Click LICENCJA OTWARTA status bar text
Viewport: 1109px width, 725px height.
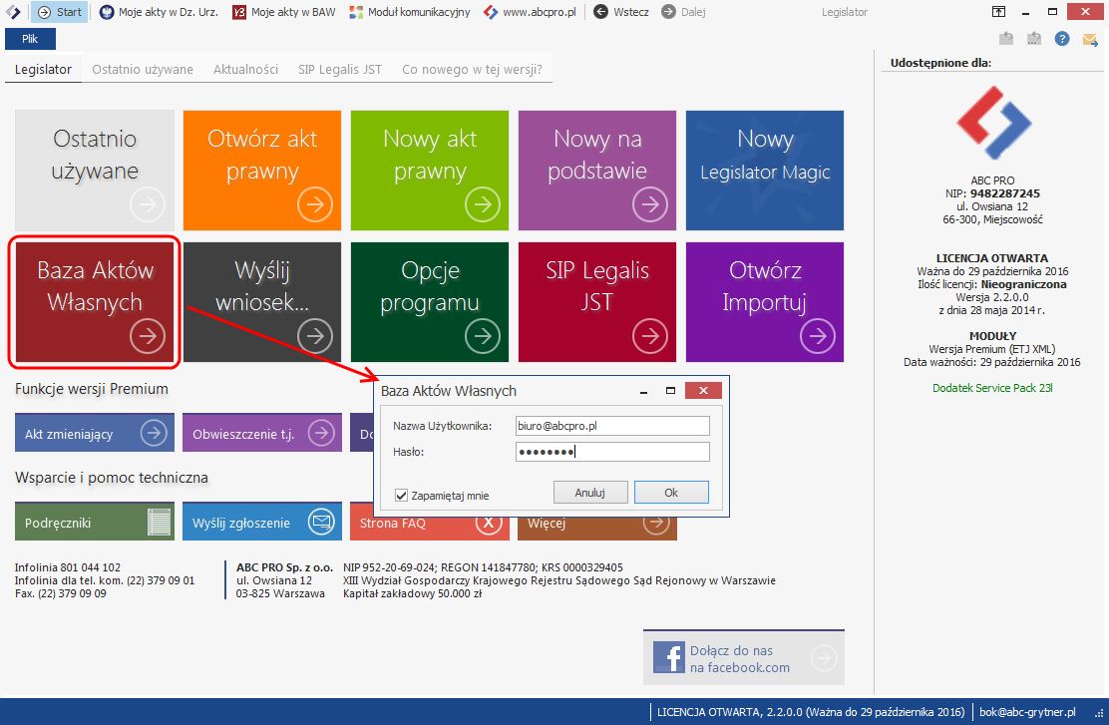[811, 712]
